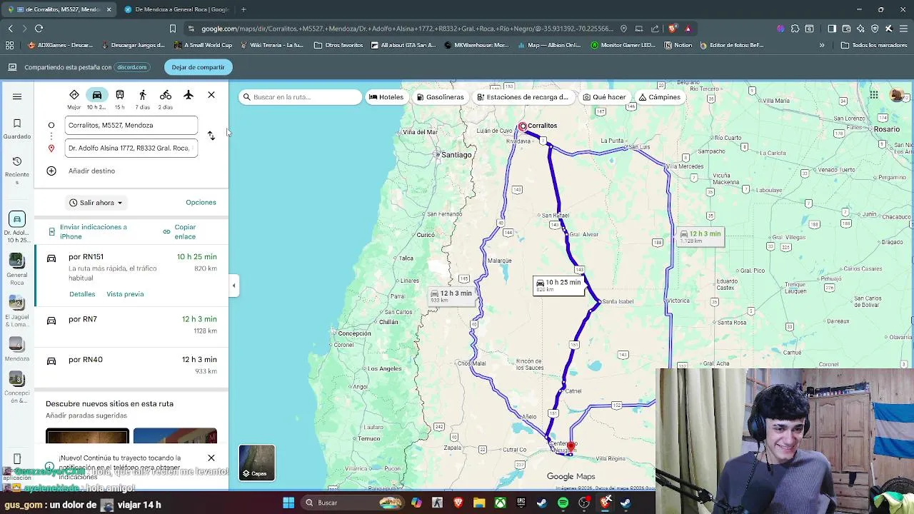This screenshot has height=514, width=914.
Task: Dismiss the continue-on-phone notification
Action: coord(211,458)
